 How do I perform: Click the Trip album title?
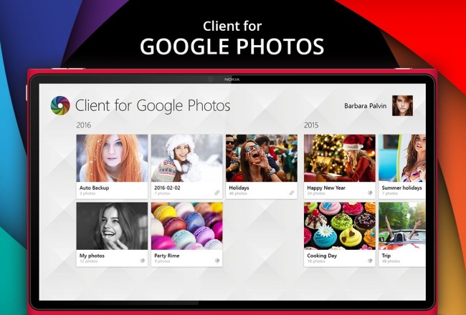[x=386, y=256]
